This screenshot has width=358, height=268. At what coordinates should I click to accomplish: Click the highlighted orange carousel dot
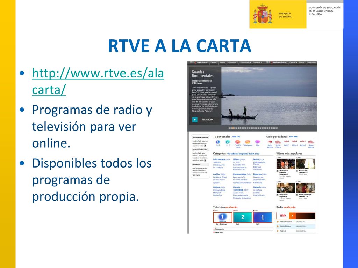(x=233, y=128)
